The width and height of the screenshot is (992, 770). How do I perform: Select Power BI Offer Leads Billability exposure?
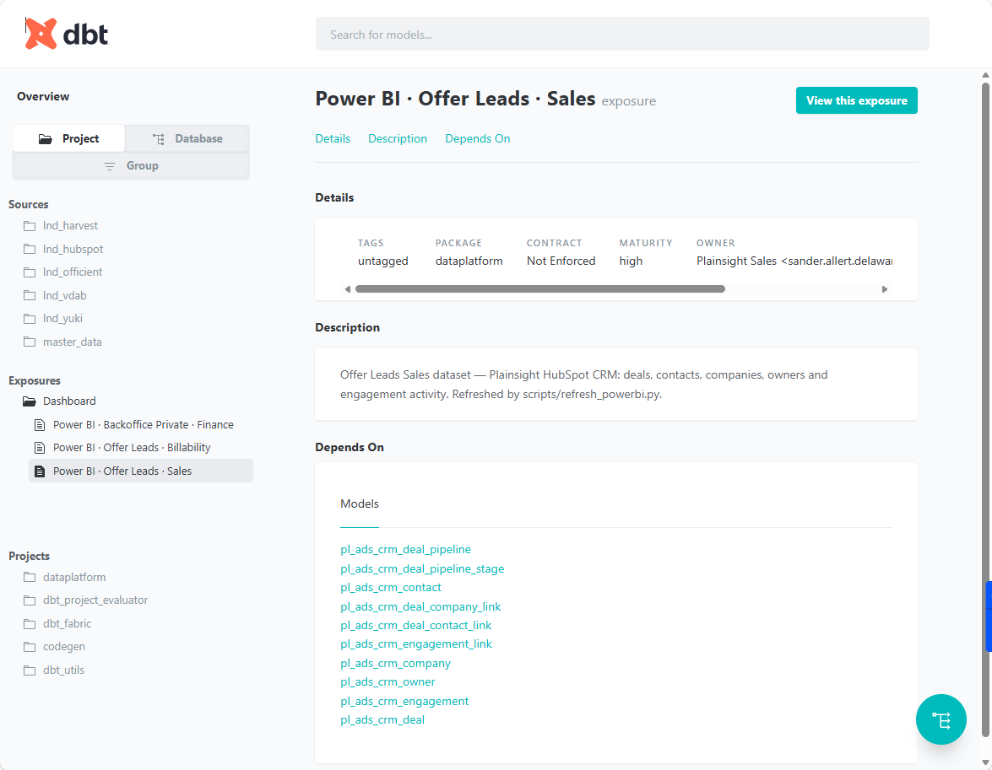point(132,448)
